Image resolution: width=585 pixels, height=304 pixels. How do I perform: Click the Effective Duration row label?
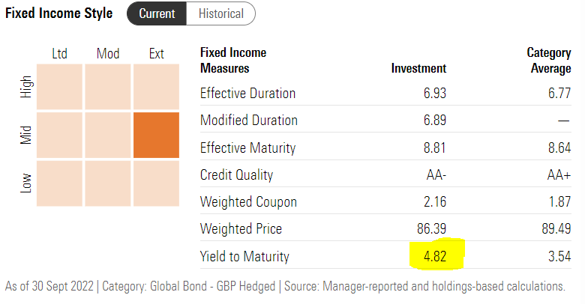click(x=247, y=94)
